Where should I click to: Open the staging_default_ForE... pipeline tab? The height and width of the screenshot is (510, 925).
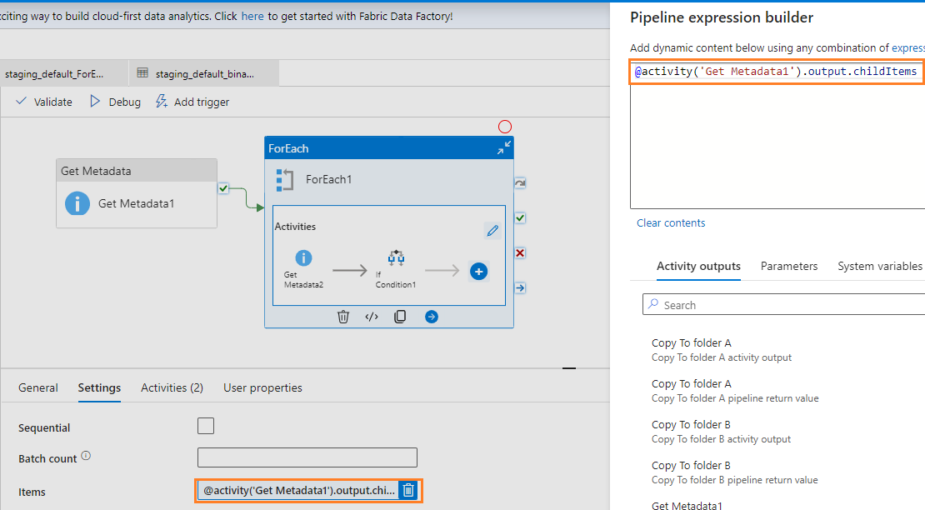coord(63,73)
